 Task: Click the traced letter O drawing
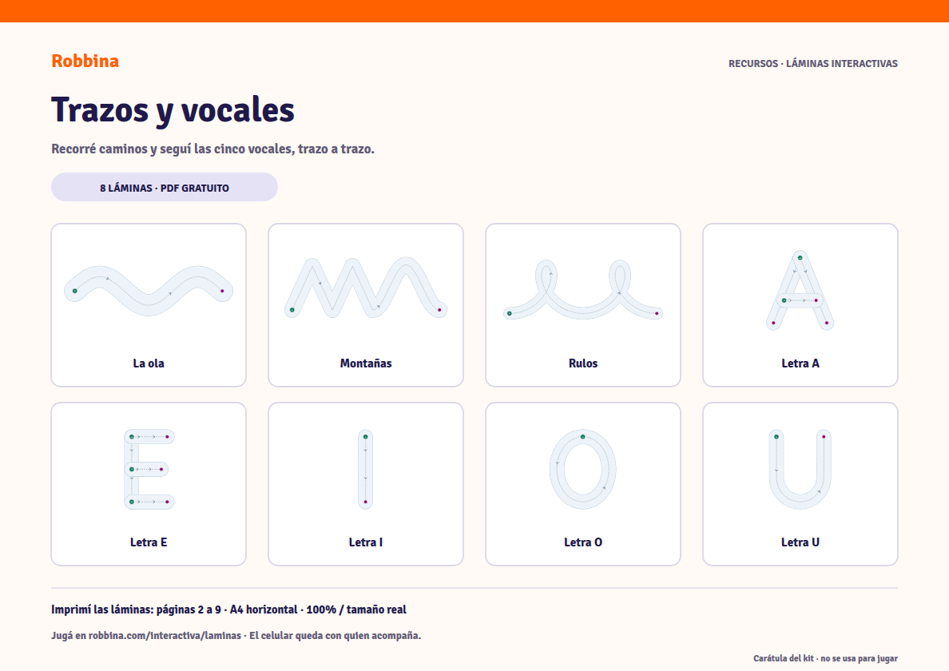pyautogui.click(x=583, y=469)
